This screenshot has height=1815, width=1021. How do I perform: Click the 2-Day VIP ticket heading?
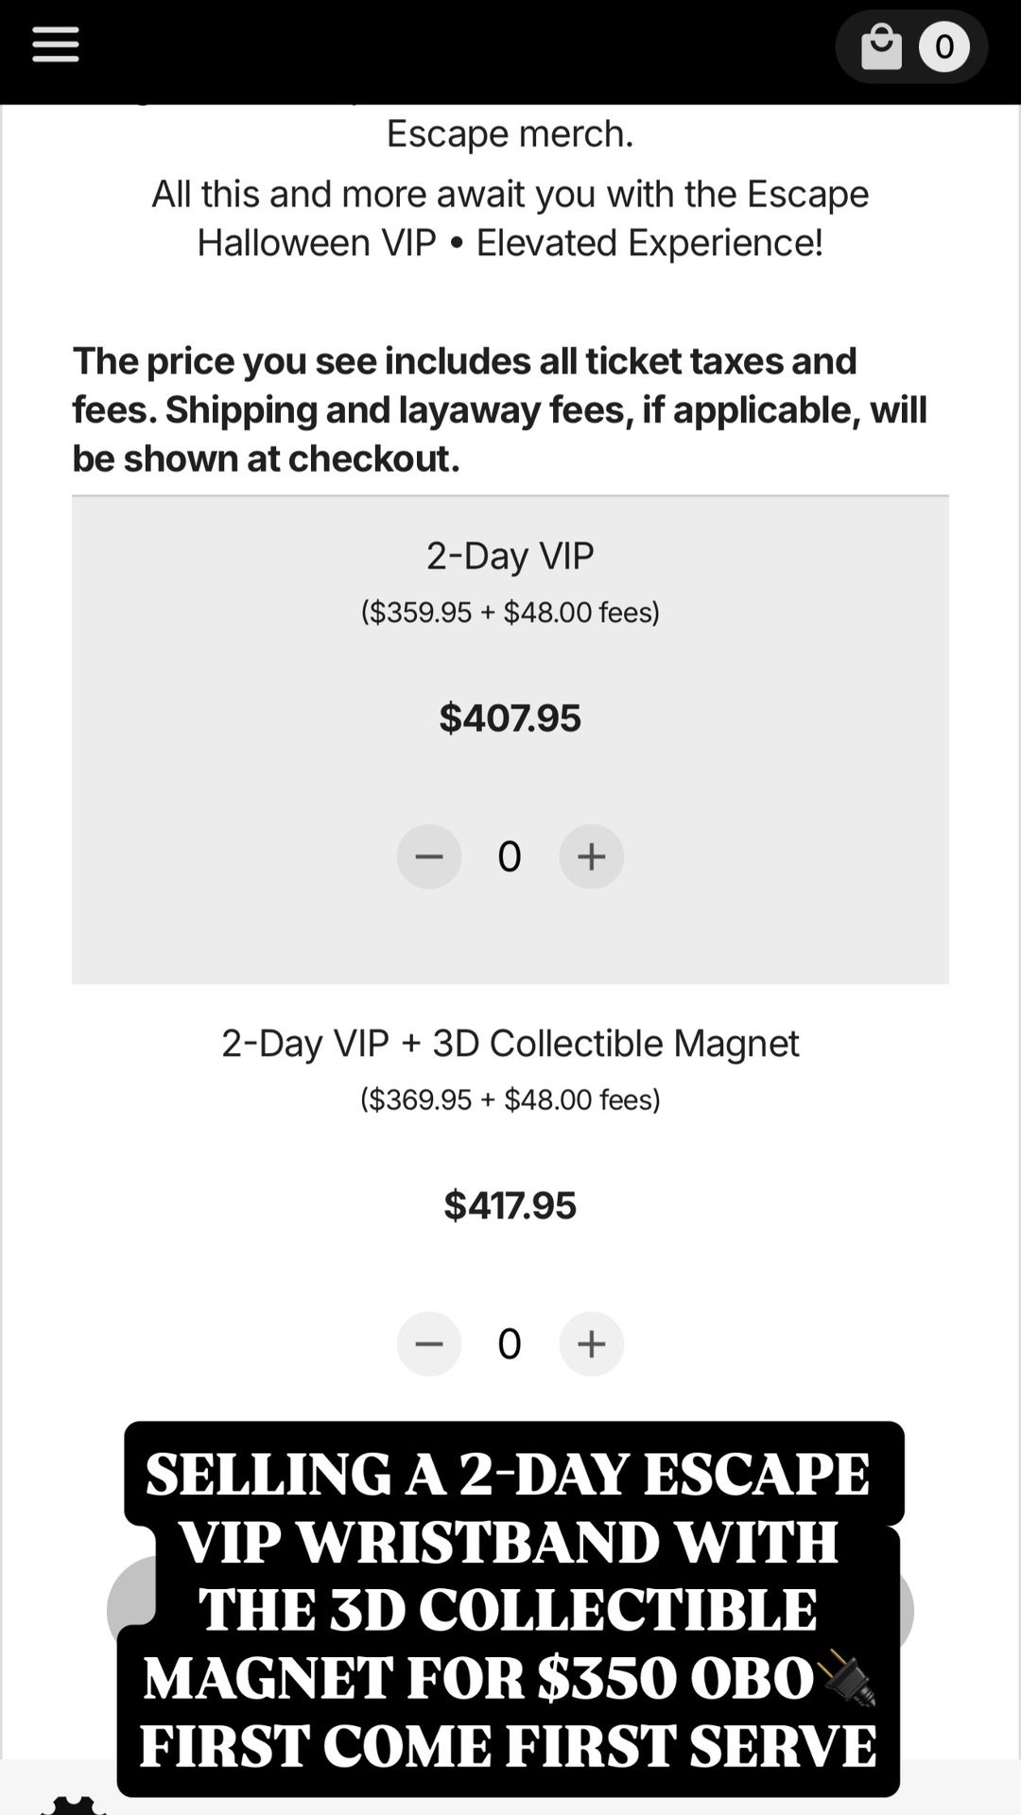510,556
